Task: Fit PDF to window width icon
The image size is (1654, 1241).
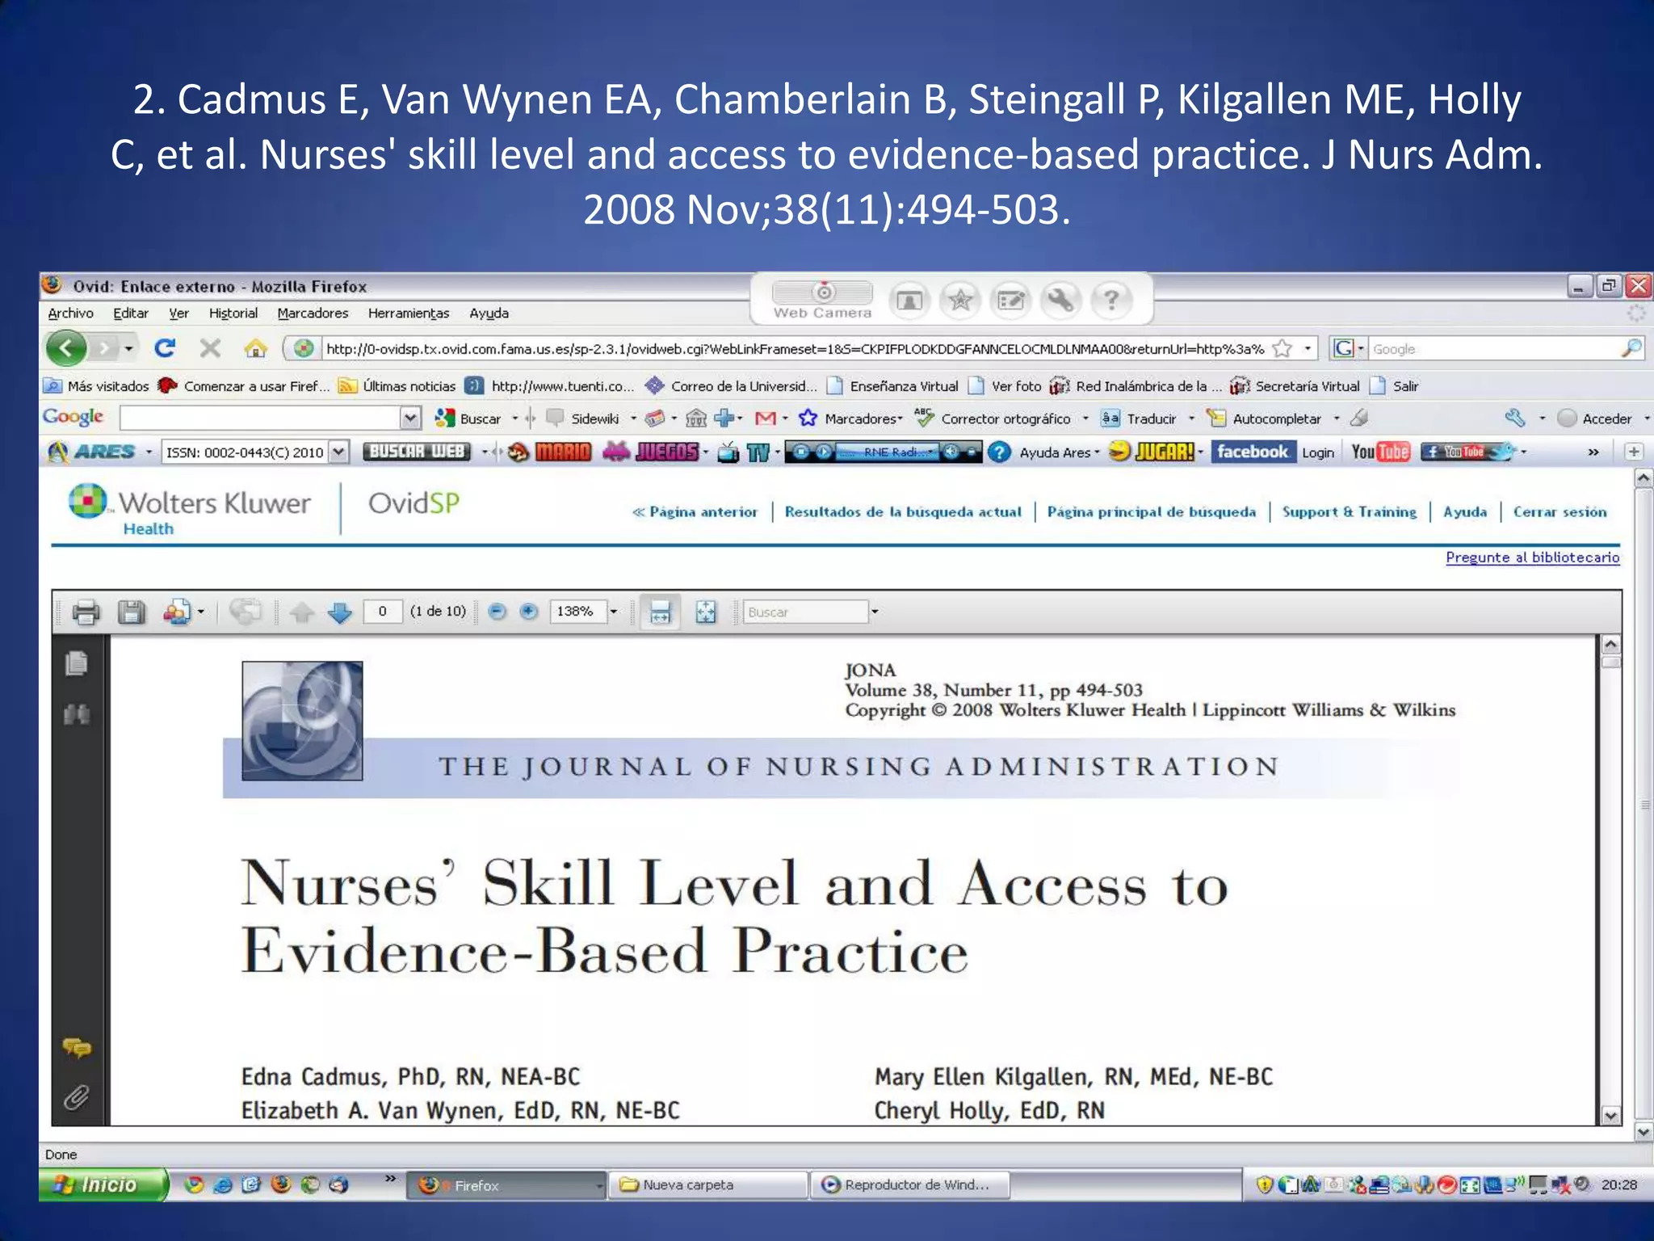Action: pos(660,612)
